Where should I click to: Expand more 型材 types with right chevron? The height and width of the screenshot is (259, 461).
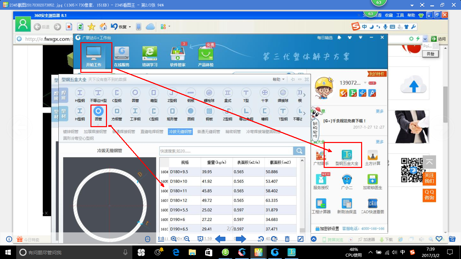pyautogui.click(x=304, y=113)
